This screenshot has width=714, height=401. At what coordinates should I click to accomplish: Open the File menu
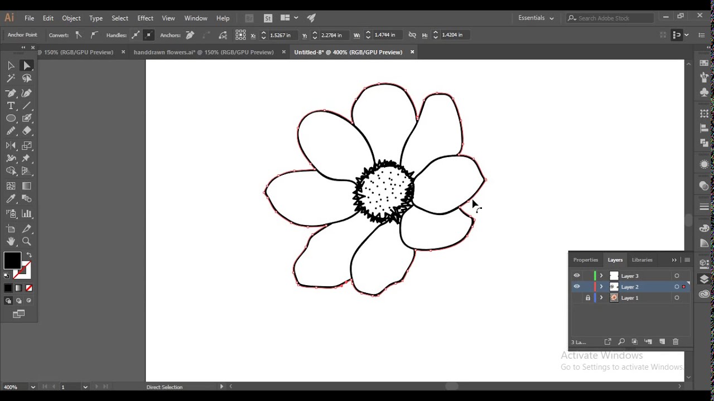29,18
